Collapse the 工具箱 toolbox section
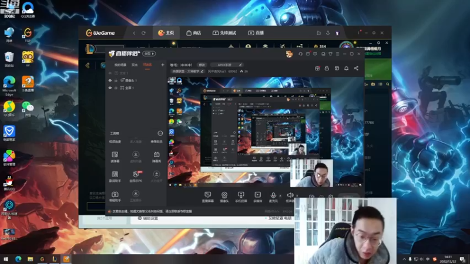 [160, 133]
